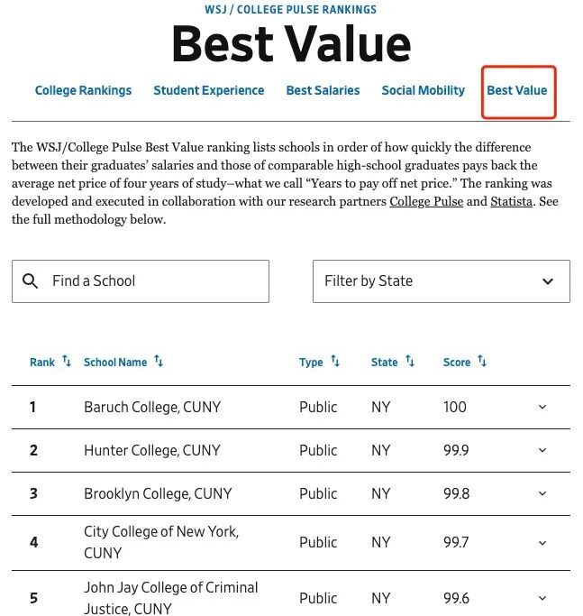Switch to College Rankings tab
The width and height of the screenshot is (583, 616).
(x=83, y=90)
